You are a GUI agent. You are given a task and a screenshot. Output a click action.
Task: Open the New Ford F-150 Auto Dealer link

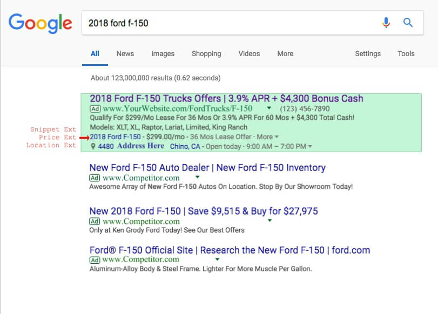[207, 167]
